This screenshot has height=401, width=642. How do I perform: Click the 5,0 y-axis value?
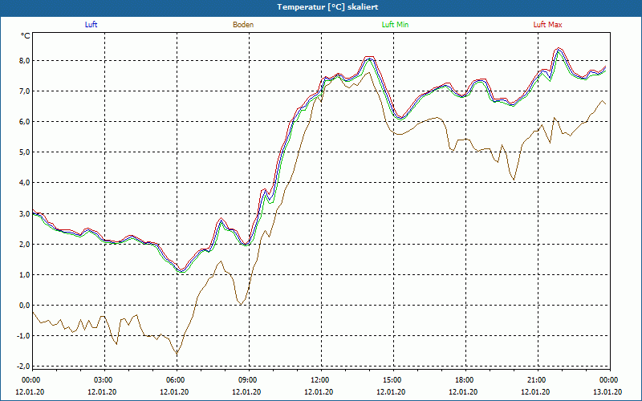coord(25,152)
